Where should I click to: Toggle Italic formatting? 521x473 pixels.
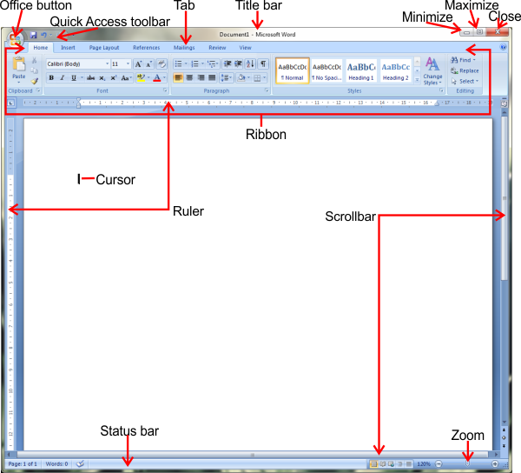[x=63, y=78]
